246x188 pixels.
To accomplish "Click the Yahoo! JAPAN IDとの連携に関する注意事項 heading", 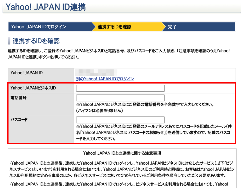I will coord(122,153).
